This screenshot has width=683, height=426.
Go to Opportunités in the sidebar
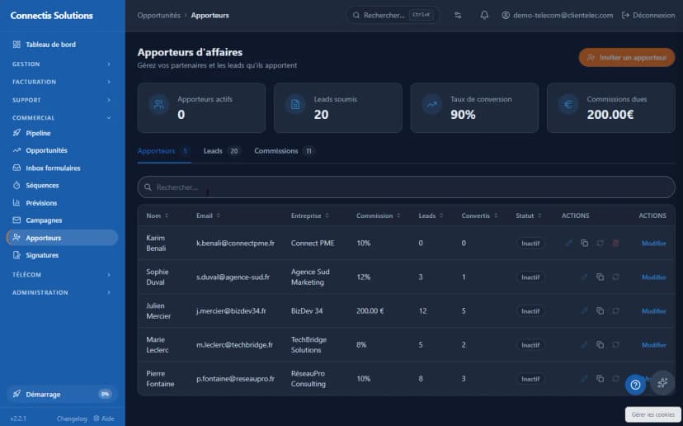click(x=63, y=150)
